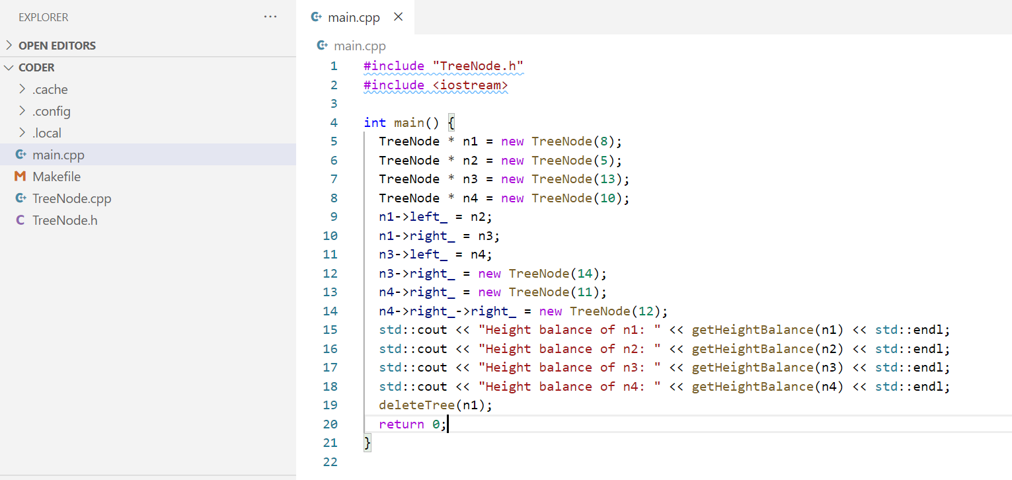The image size is (1012, 480).
Task: Click the orange Makefile M icon
Action: 20,177
